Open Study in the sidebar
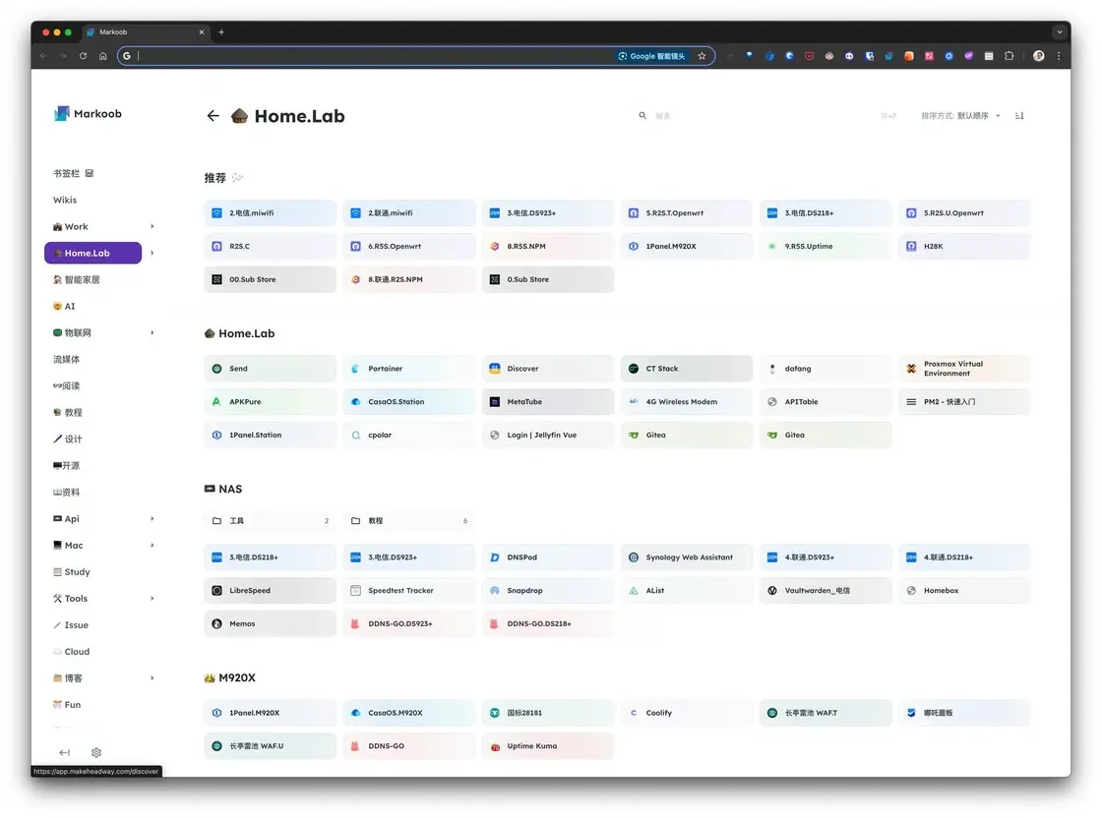 (x=72, y=572)
